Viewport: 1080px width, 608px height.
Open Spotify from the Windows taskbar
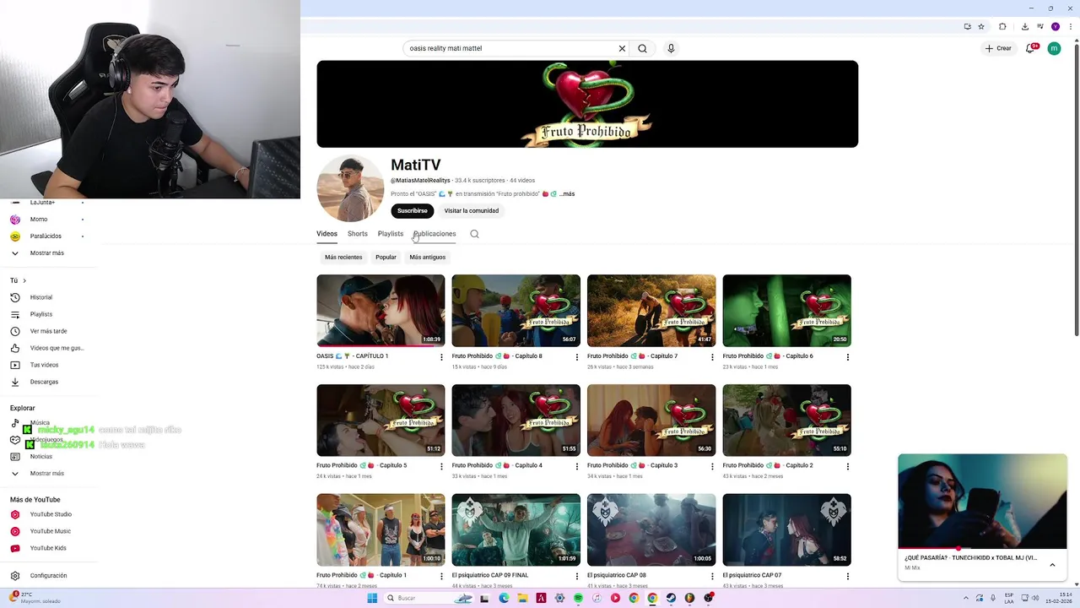tap(578, 598)
